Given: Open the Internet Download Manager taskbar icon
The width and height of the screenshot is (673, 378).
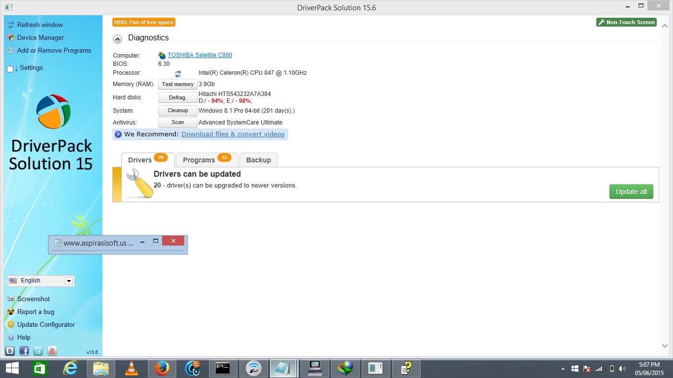Looking at the screenshot, I should pos(345,368).
